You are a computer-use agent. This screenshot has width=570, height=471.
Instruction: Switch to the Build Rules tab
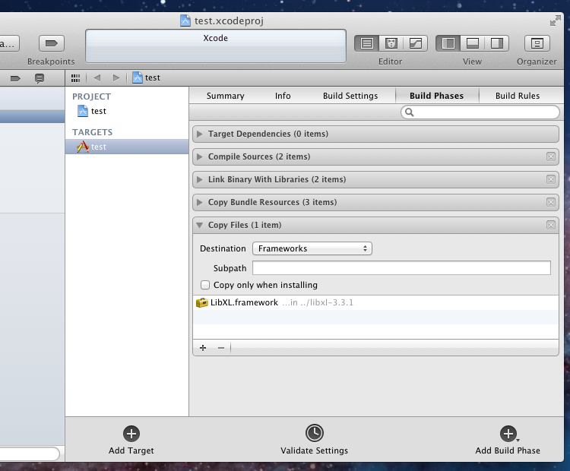[x=518, y=96]
